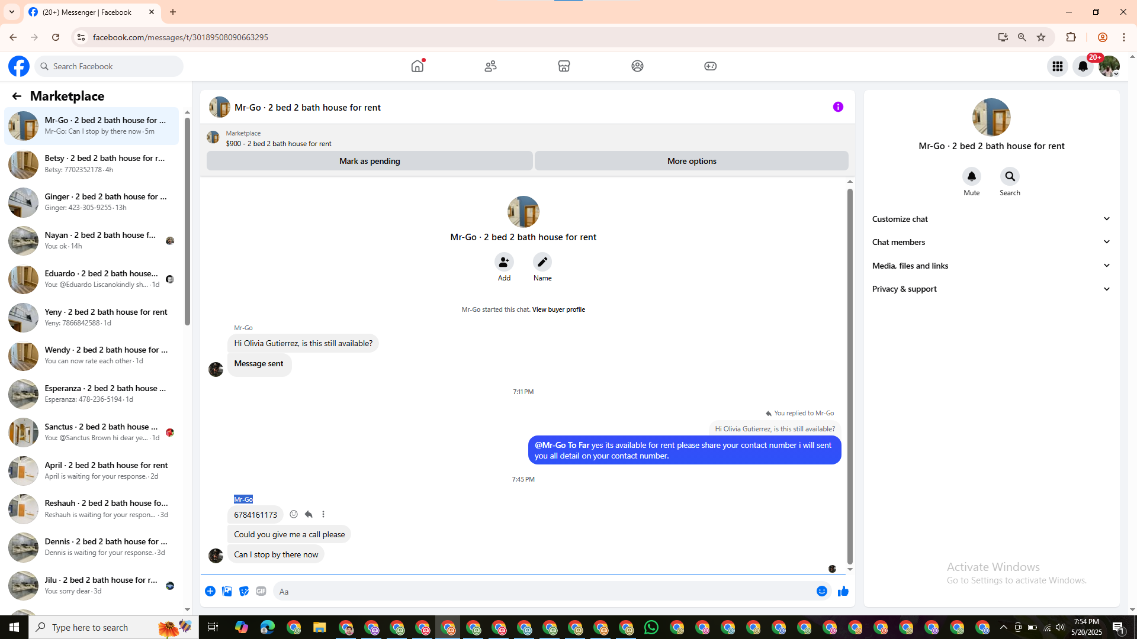
Task: Toggle the conversation information panel icon
Action: [x=838, y=107]
